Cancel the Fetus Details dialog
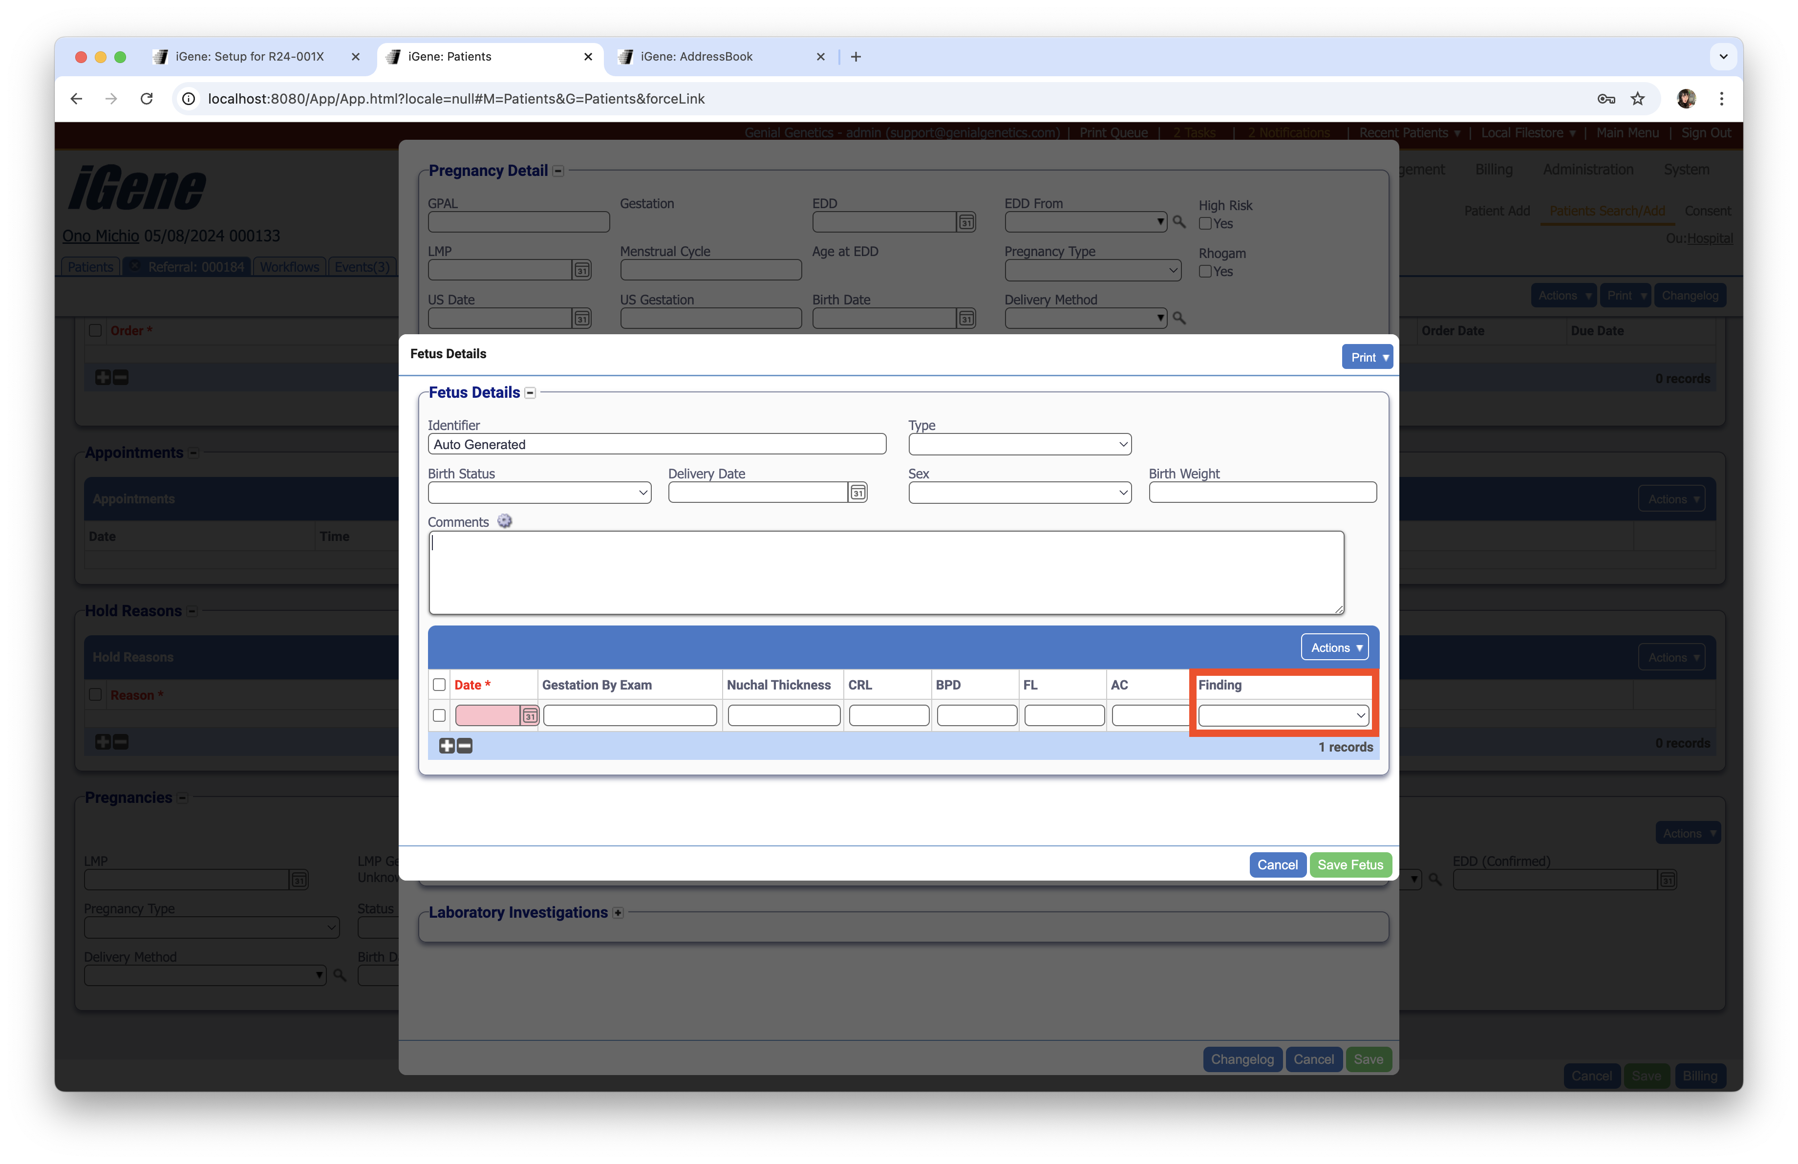 1277,865
